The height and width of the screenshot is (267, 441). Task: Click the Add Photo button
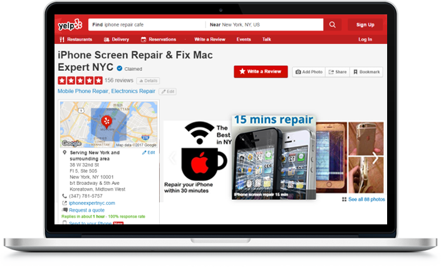coord(309,72)
